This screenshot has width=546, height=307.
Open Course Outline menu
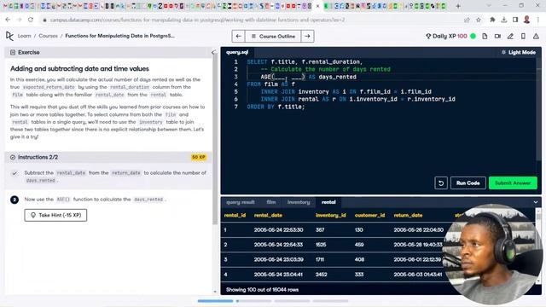pos(273,36)
